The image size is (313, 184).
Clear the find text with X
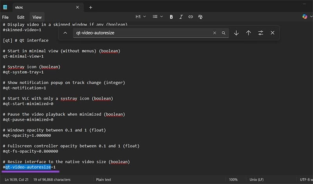(x=214, y=33)
